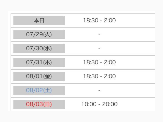Click the 07/31(木) schedule row

coord(83,63)
